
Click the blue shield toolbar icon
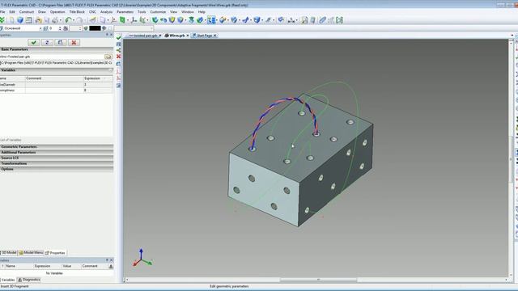click(180, 20)
